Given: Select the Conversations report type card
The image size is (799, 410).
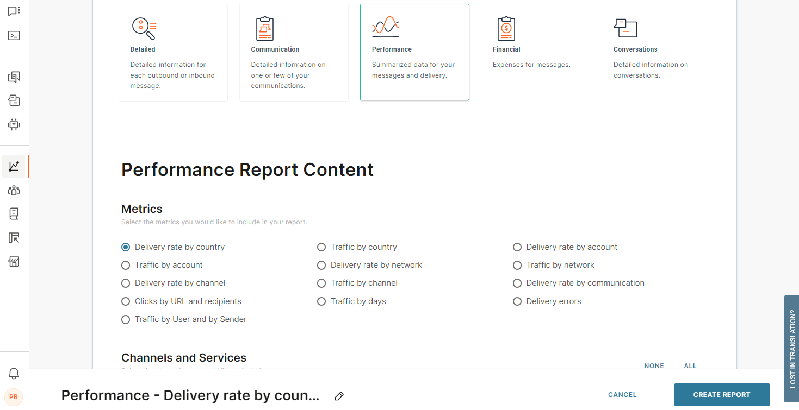Looking at the screenshot, I should 656,52.
